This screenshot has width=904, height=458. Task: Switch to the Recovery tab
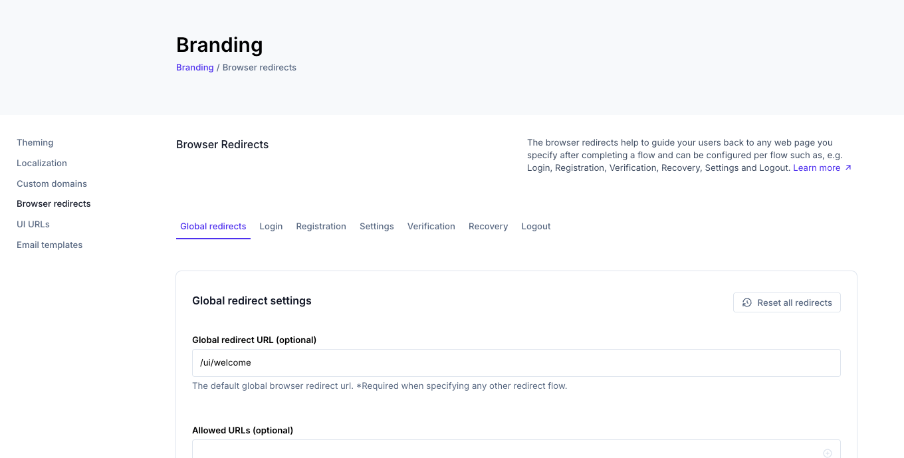(488, 226)
